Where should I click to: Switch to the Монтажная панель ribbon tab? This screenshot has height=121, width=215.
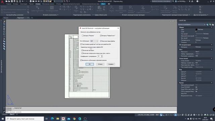(x=48, y=4)
